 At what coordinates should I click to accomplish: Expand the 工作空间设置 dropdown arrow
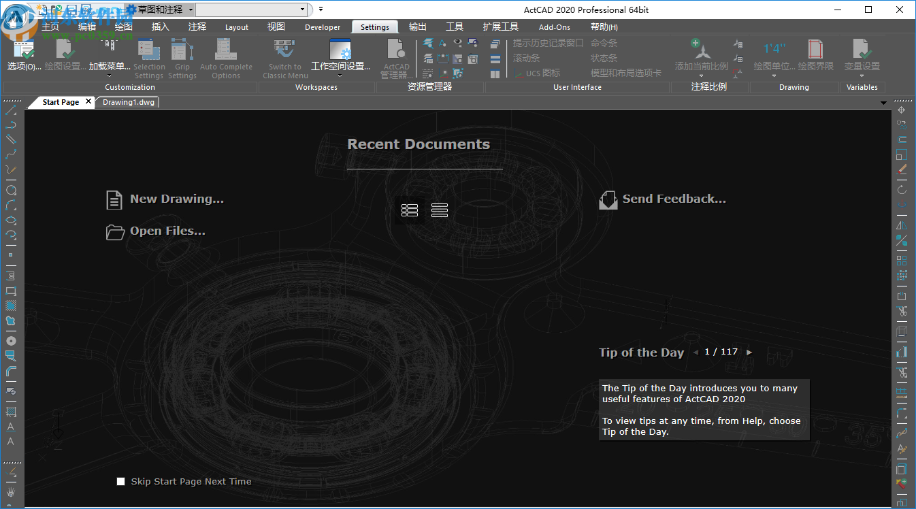pos(340,76)
